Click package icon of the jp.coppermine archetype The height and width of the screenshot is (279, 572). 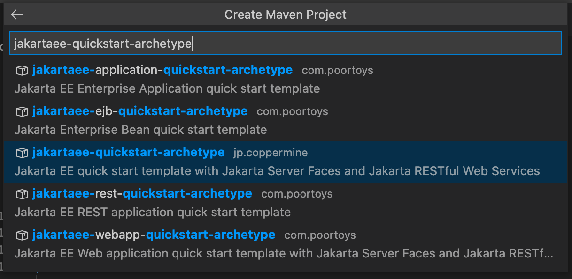click(x=22, y=153)
